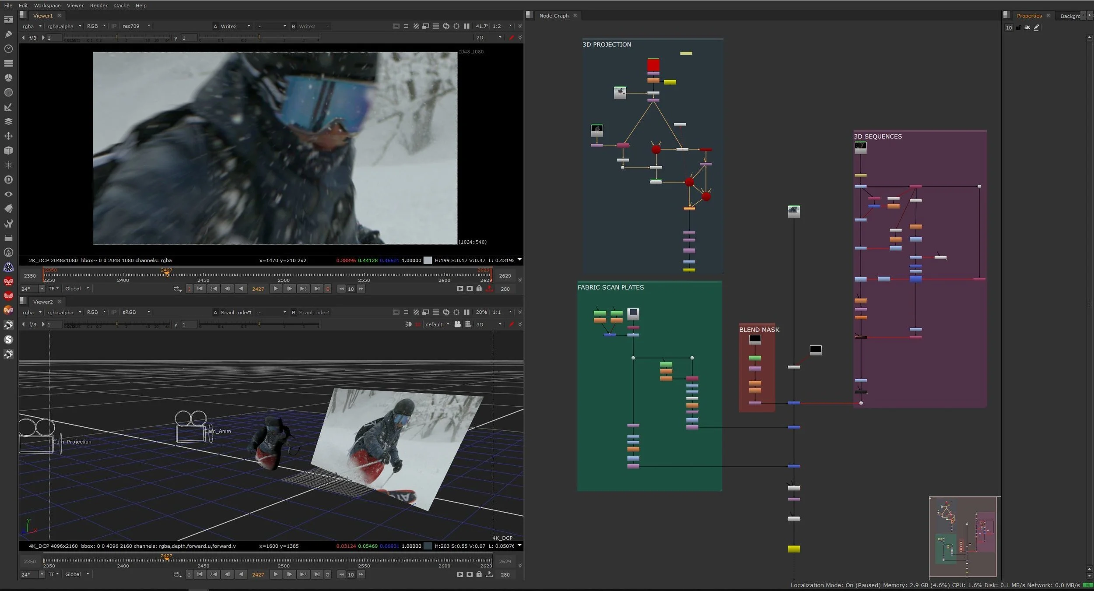Jump to last frame in Viewer2
Image resolution: width=1094 pixels, height=591 pixels.
(317, 574)
